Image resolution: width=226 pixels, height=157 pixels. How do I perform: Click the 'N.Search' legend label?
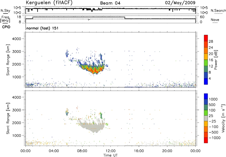tap(218, 10)
